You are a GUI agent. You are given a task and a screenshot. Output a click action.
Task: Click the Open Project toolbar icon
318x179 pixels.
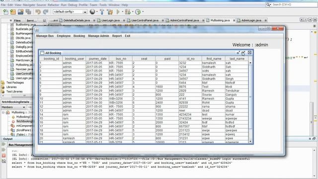[20, 12]
